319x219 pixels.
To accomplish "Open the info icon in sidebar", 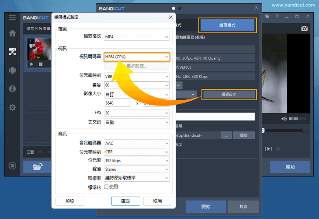I will pos(12,89).
